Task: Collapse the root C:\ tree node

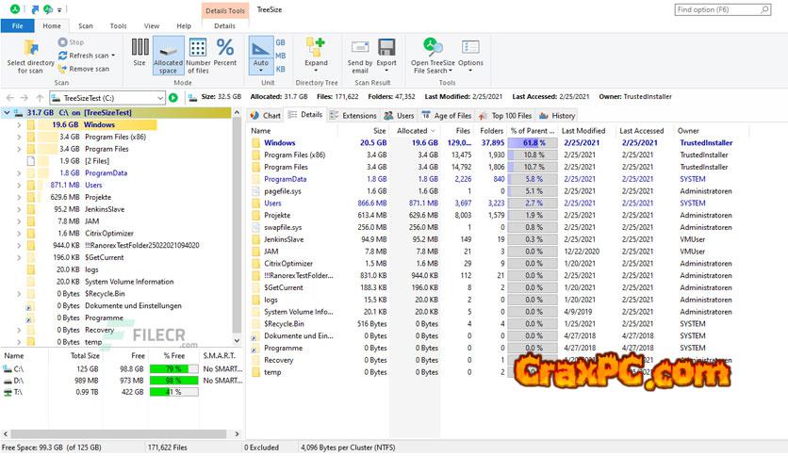Action: coord(8,112)
